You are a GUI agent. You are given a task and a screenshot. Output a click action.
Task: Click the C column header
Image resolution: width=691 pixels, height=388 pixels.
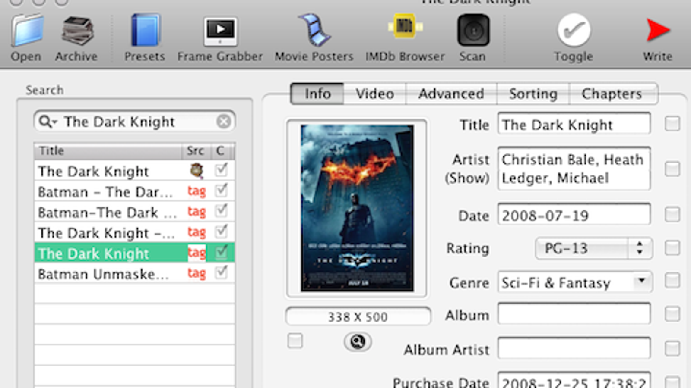coord(221,151)
